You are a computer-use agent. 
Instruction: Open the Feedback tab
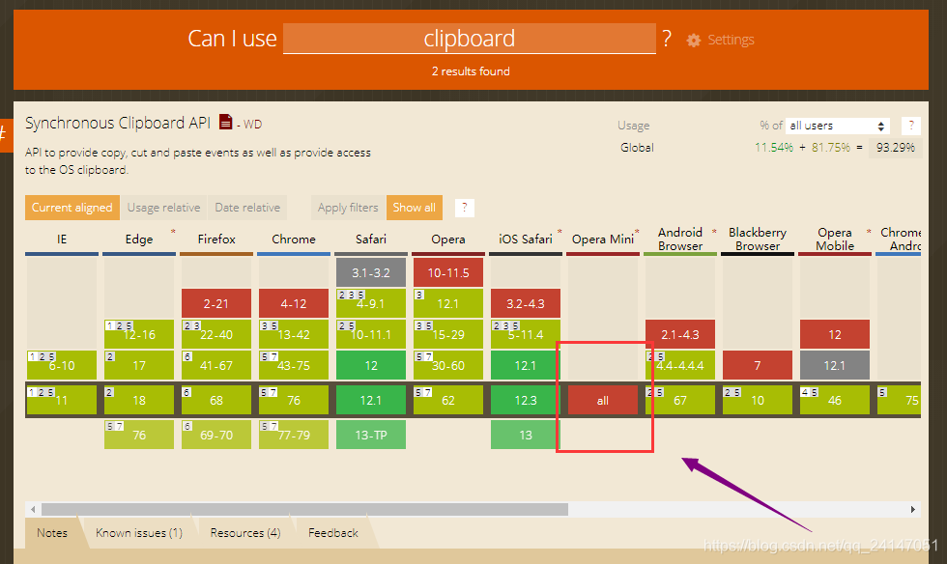tap(333, 532)
